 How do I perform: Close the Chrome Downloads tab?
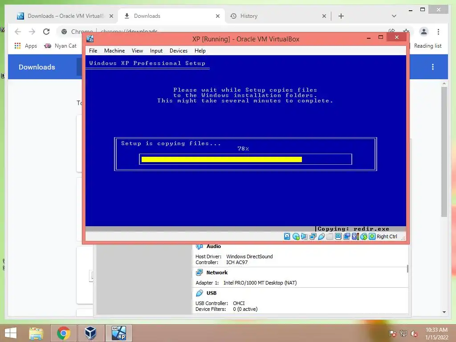[217, 16]
